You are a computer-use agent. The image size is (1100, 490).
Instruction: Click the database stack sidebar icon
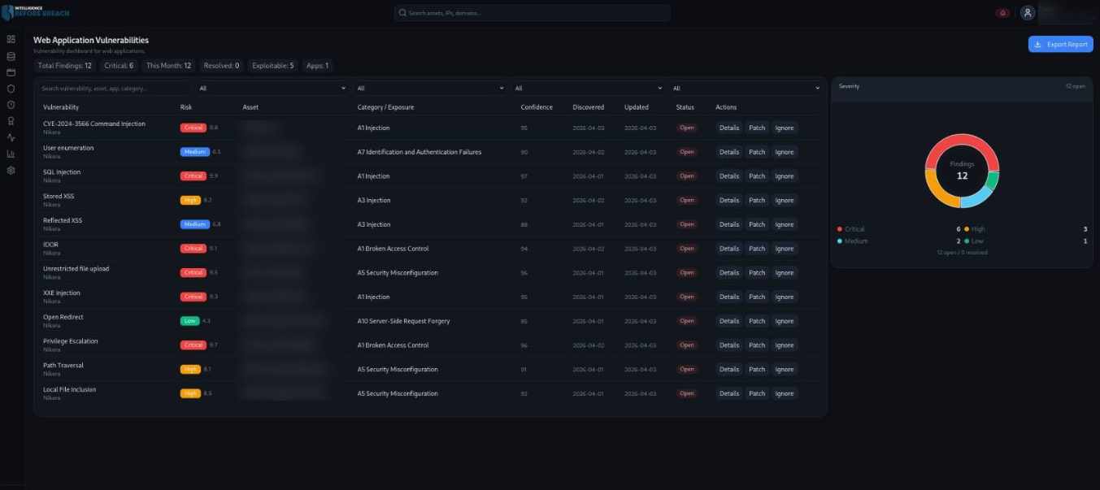11,56
